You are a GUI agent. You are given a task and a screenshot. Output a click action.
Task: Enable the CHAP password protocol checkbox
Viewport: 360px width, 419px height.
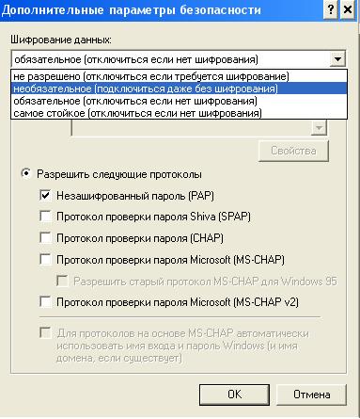(x=45, y=238)
